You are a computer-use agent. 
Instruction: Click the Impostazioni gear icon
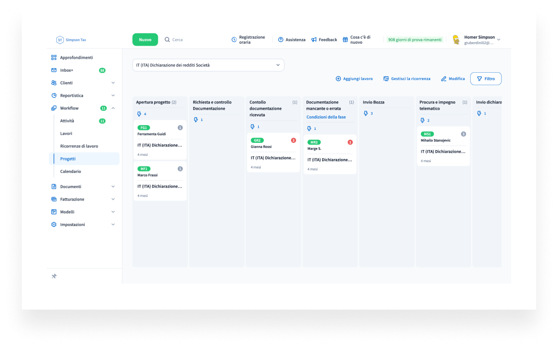click(x=54, y=225)
